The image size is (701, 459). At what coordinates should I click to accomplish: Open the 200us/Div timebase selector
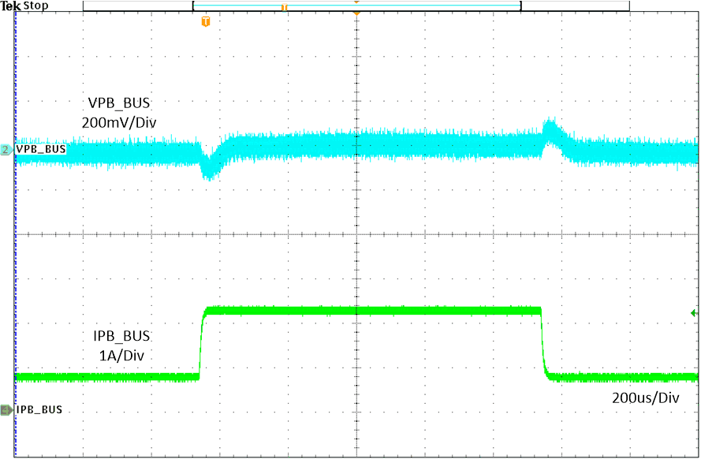coord(647,397)
